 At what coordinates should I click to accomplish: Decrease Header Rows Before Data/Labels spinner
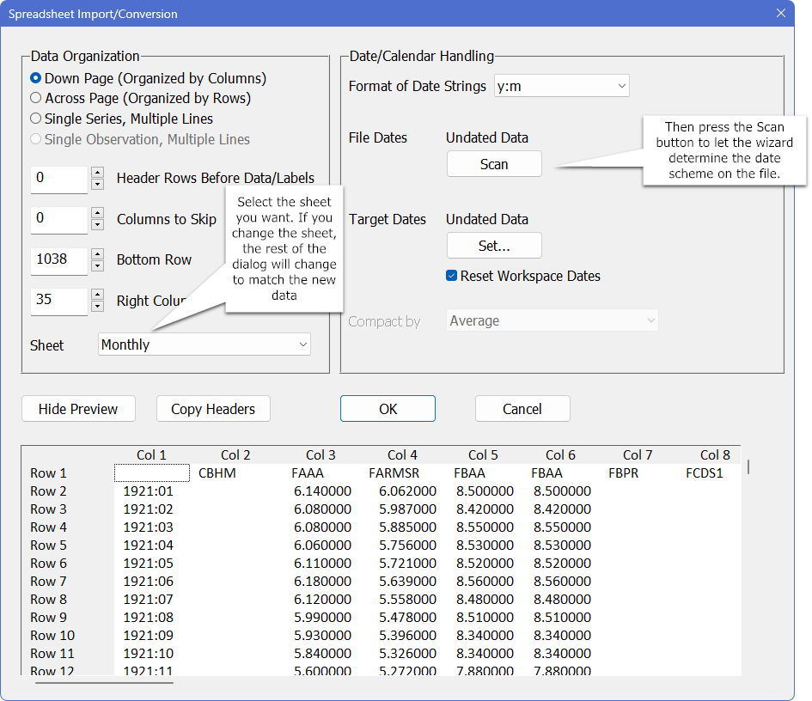click(97, 185)
